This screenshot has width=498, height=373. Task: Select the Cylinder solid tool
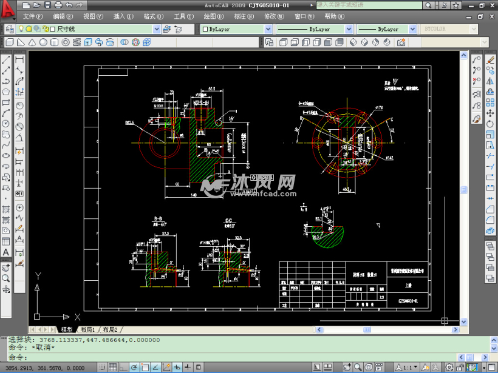pos(54,42)
